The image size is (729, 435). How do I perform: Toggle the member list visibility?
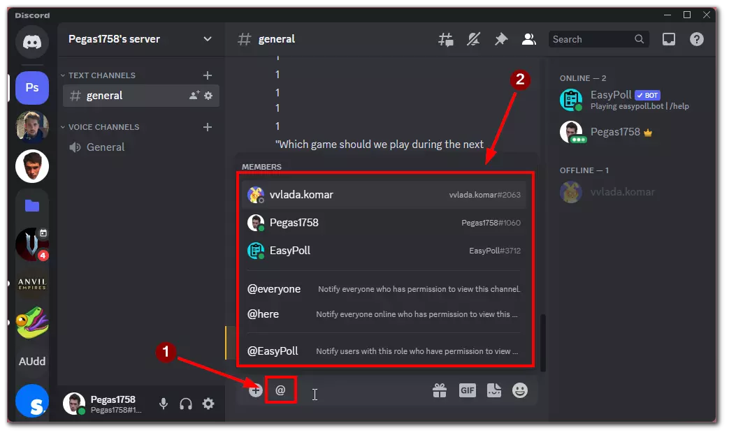528,40
